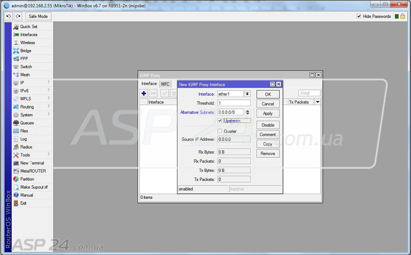The height and width of the screenshot is (255, 411).
Task: Adjust the Alternative Subnets up-down arrows
Action: [247, 112]
